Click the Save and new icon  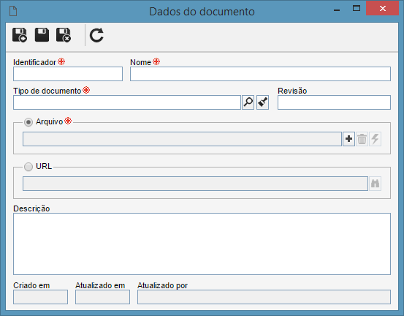coord(20,35)
